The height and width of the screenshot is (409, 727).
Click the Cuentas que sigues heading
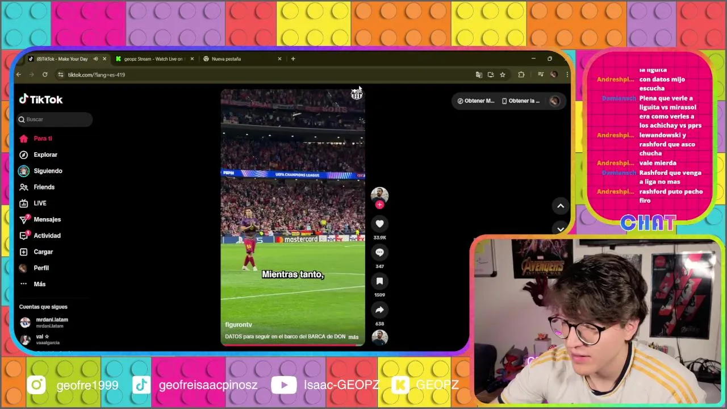coord(43,307)
